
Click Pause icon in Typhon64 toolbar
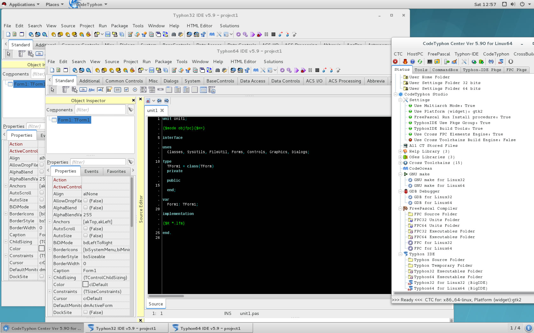pos(310,70)
